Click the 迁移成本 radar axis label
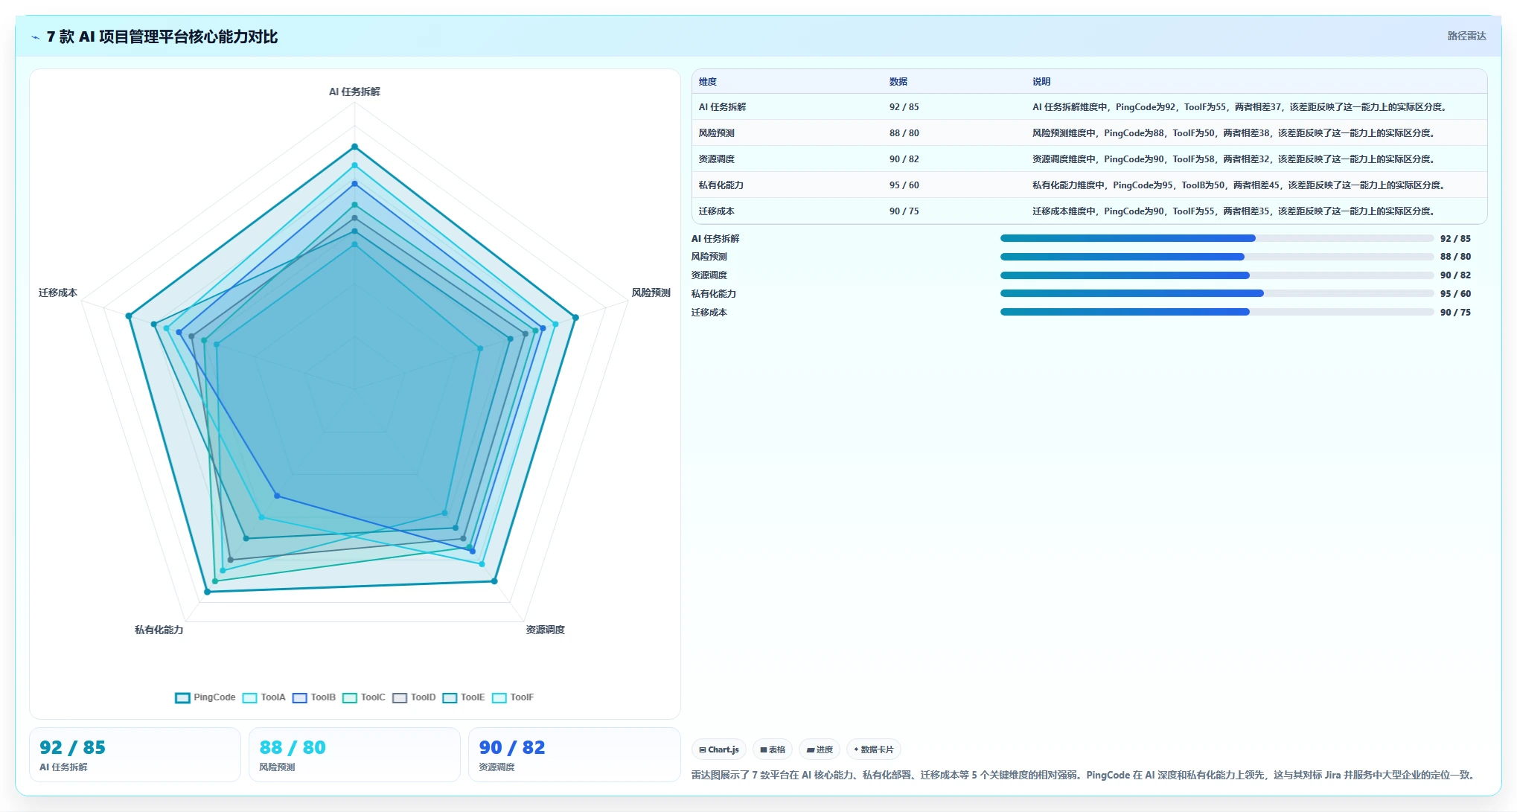The height and width of the screenshot is (812, 1517). pyautogui.click(x=57, y=292)
